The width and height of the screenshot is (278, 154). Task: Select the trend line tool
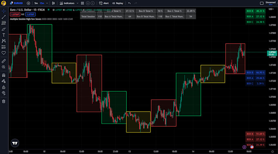(4, 17)
